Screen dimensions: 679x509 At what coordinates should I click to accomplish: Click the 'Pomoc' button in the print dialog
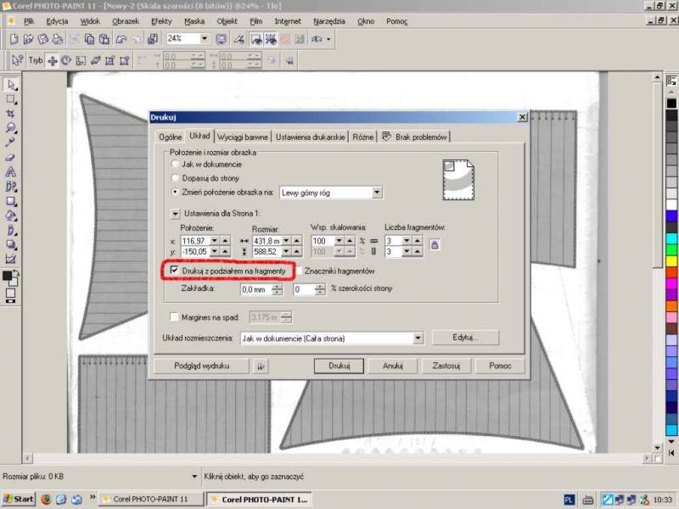(x=500, y=366)
